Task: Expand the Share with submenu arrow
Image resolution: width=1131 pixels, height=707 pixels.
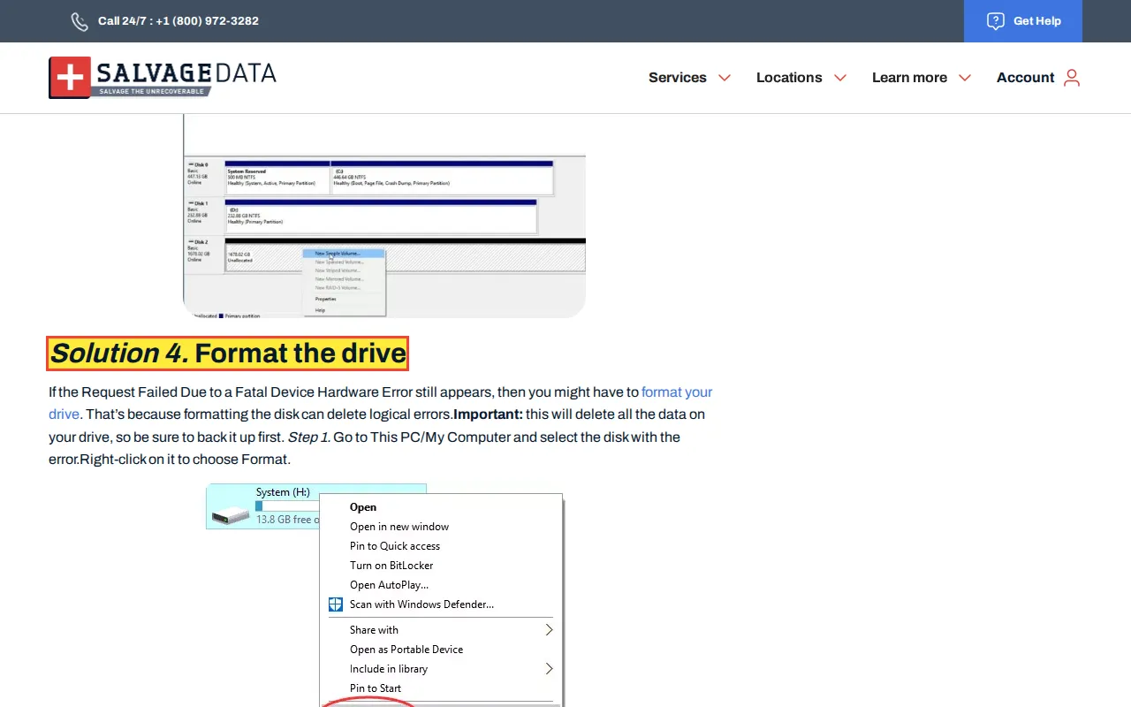Action: click(549, 630)
